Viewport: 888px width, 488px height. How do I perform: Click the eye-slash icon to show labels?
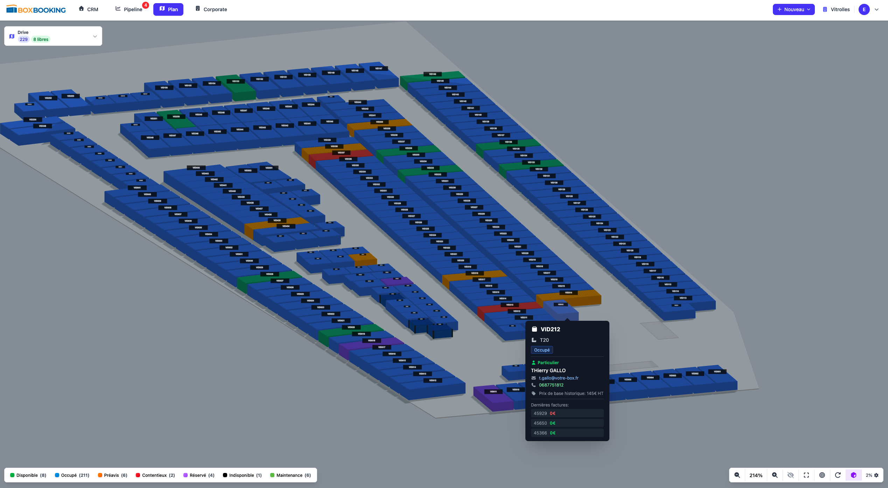click(x=791, y=475)
